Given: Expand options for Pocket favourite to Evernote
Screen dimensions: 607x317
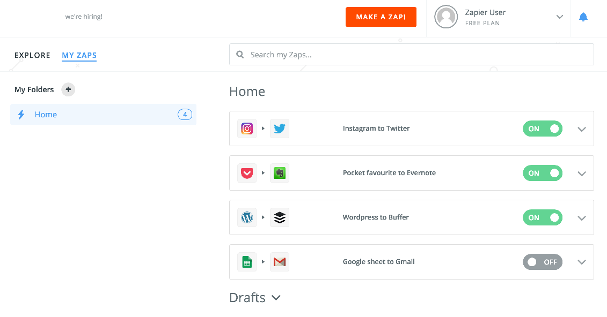Looking at the screenshot, I should (x=581, y=173).
